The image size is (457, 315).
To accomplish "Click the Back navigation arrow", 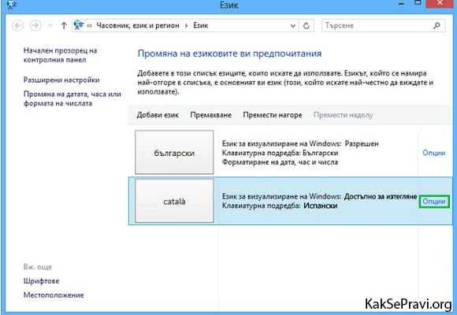I will [18, 26].
